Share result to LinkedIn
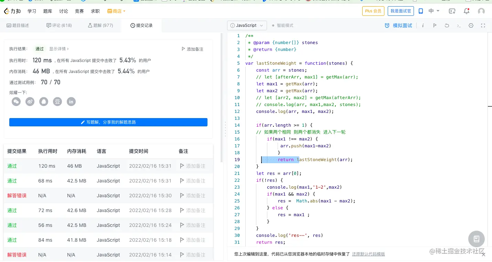This screenshot has height=262, width=492. [x=71, y=102]
